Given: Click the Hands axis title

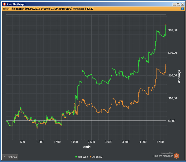Looking at the screenshot, I should click(x=86, y=147).
